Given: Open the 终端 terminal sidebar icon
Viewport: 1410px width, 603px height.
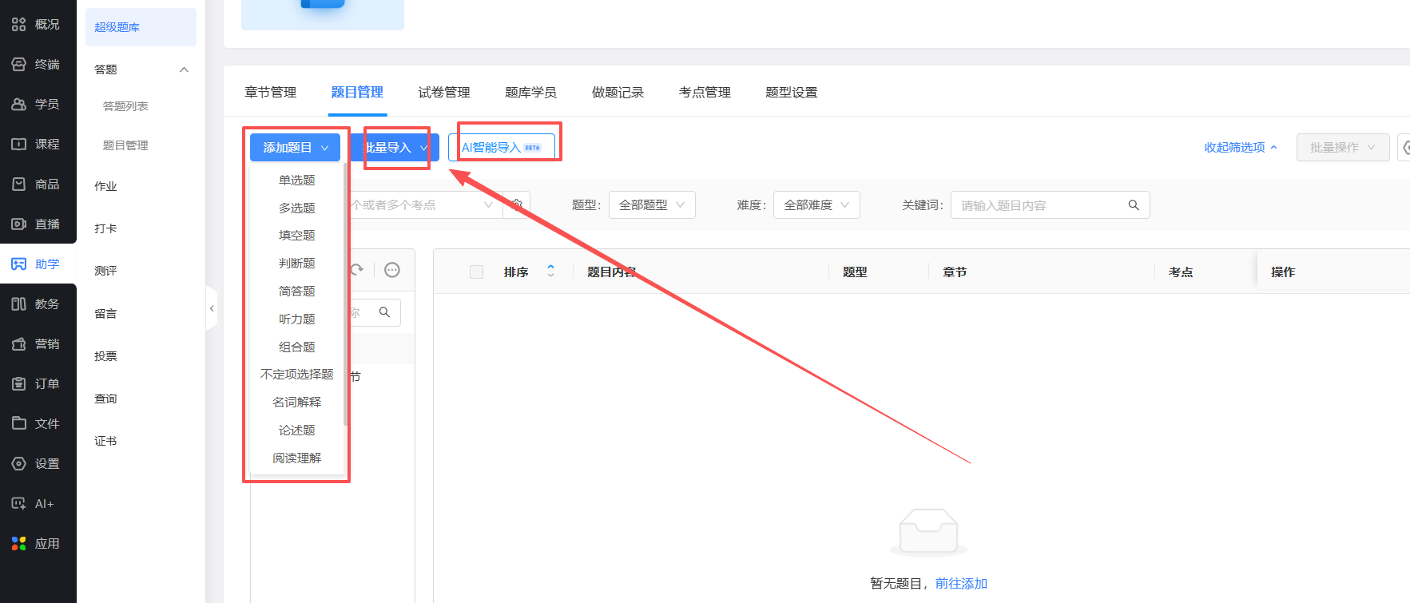Looking at the screenshot, I should point(19,65).
